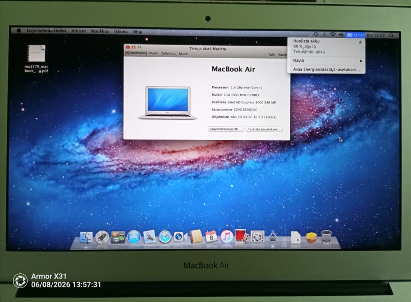
Task: Launch Launchpad rocket icon in Dock
Action: point(102,237)
